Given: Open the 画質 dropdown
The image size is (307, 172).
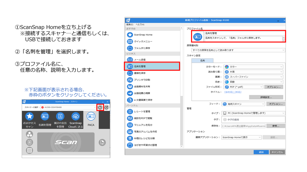Looking at the screenshot, I should (253, 77).
